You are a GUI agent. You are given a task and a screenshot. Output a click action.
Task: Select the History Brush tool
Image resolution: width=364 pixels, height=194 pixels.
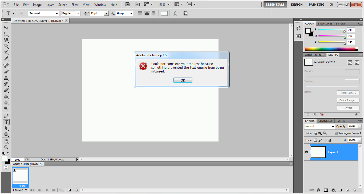pos(6,84)
